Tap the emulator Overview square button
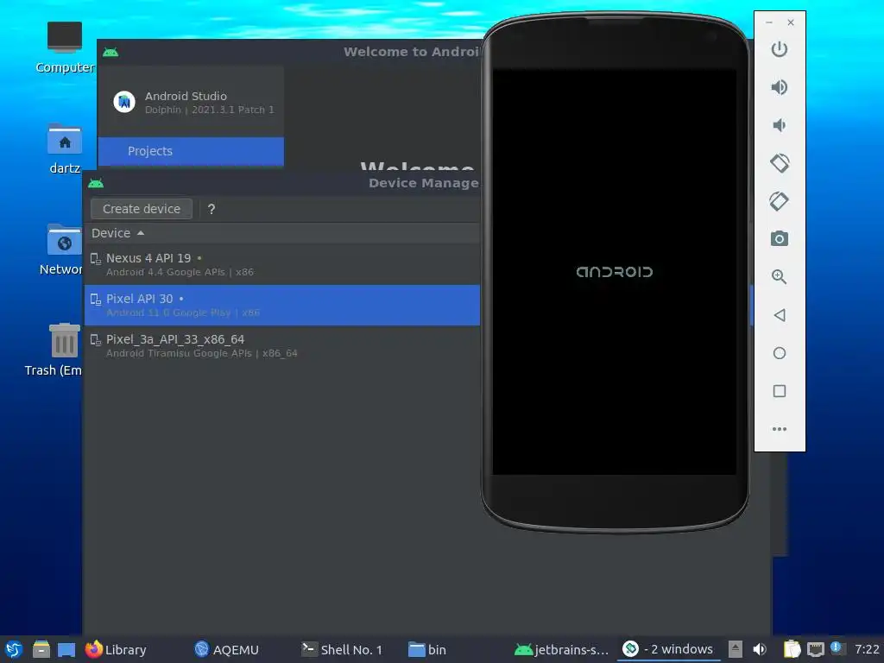884x663 pixels. point(780,391)
